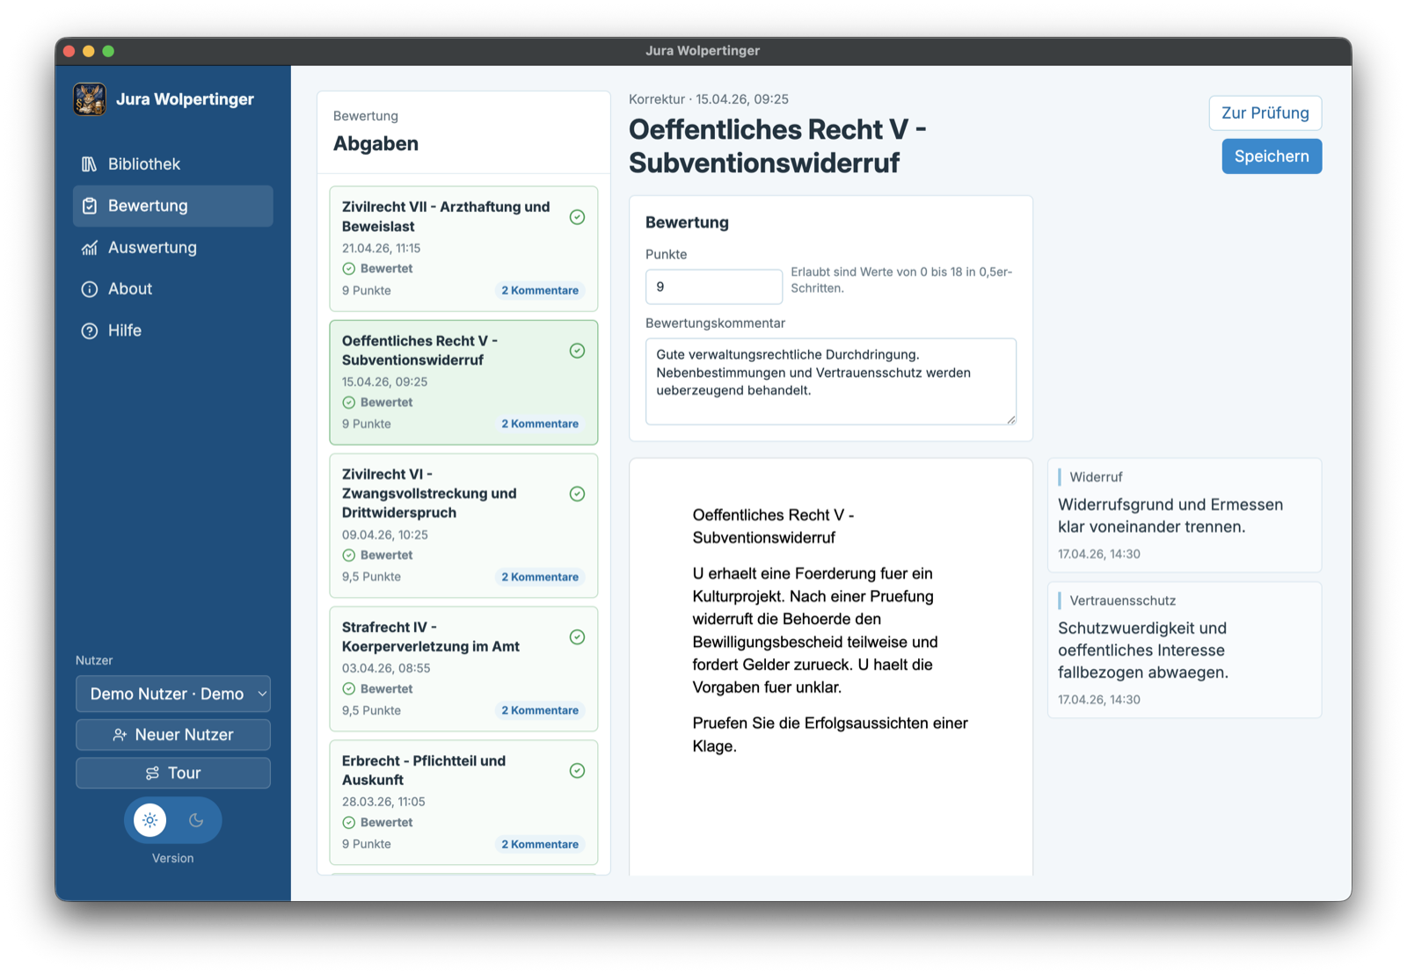1407x974 pixels.
Task: Click the Neuer Nutzer person-plus icon
Action: tap(120, 735)
